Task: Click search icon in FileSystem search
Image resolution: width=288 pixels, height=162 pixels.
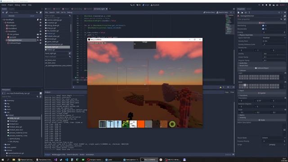Action: 37,96
